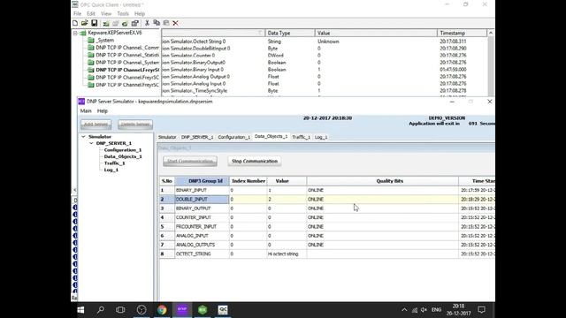Show hidden tray icons chevron

click(404, 310)
